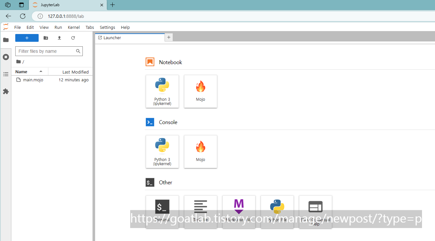Sort files by Name column header
This screenshot has height=241, width=435.
pos(30,72)
